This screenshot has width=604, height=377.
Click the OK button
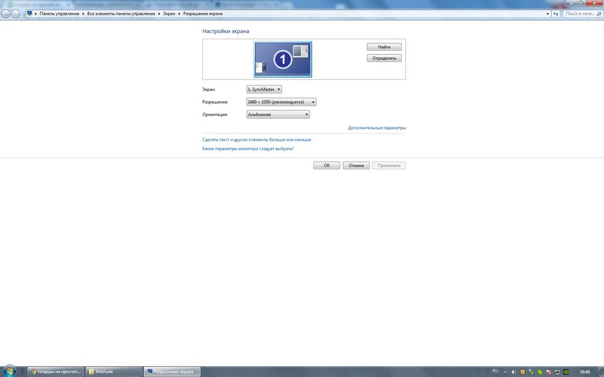pyautogui.click(x=327, y=165)
